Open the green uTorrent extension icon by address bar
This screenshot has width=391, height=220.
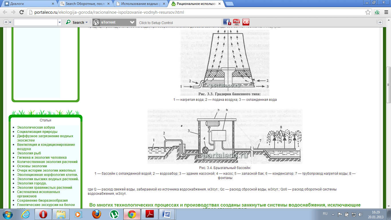377,12
